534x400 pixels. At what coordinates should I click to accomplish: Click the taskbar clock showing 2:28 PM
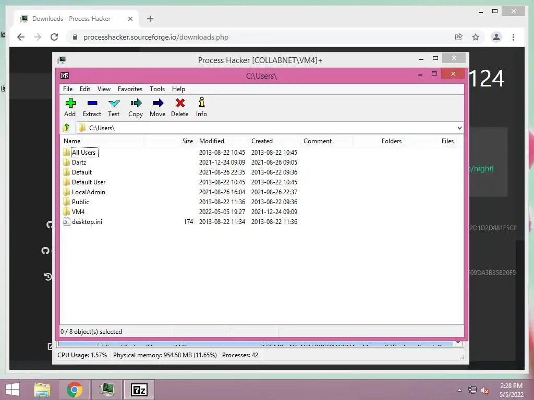511,390
